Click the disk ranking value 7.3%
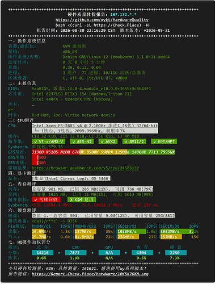215x284 pixels. [x=175, y=258]
